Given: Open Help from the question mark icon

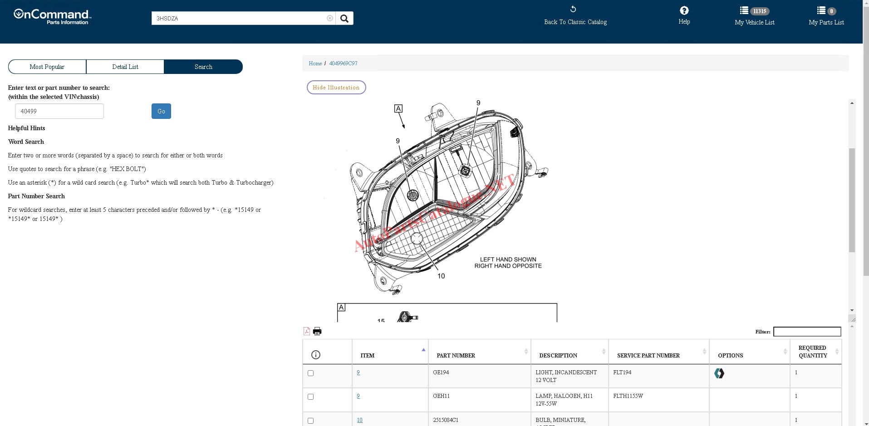Looking at the screenshot, I should tap(684, 11).
